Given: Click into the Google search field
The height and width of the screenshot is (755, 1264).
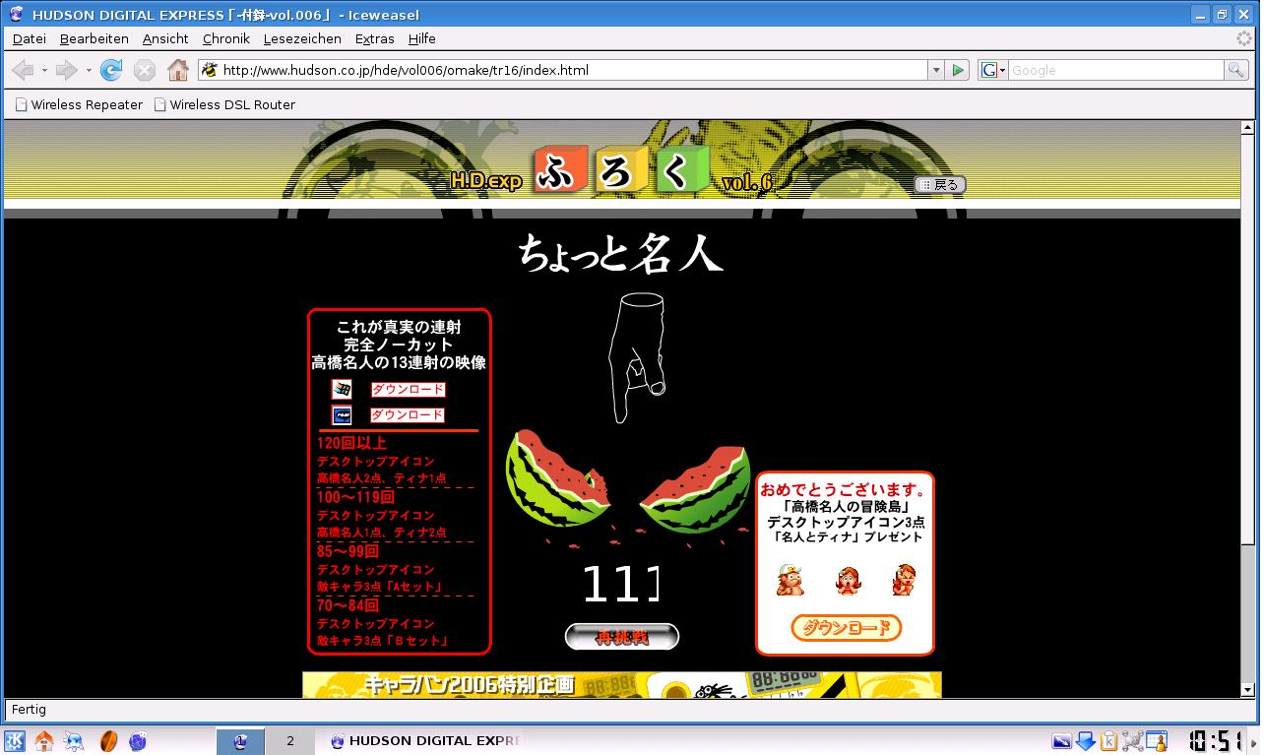Looking at the screenshot, I should 1115,70.
